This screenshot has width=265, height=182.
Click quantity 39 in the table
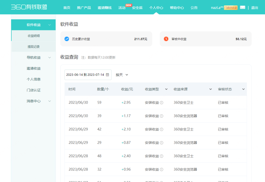(x=99, y=116)
